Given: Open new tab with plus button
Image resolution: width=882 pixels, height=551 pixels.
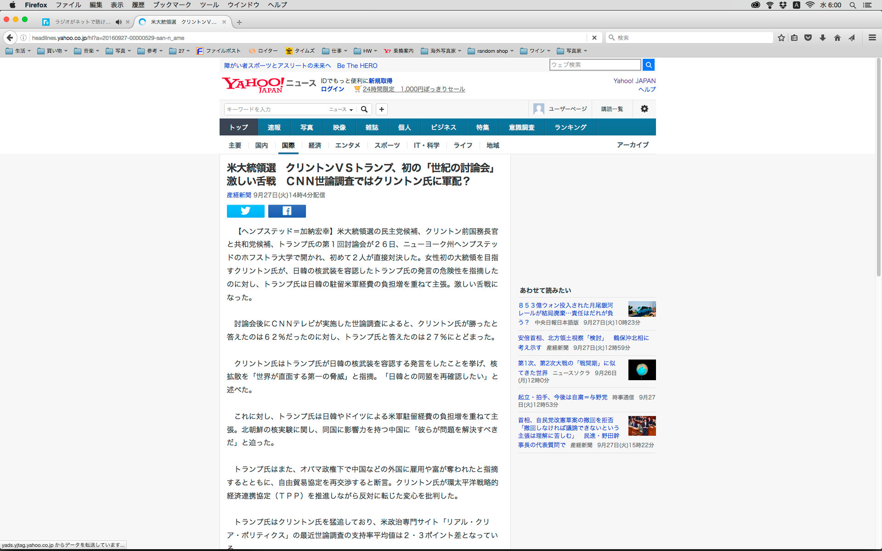Looking at the screenshot, I should [x=239, y=22].
